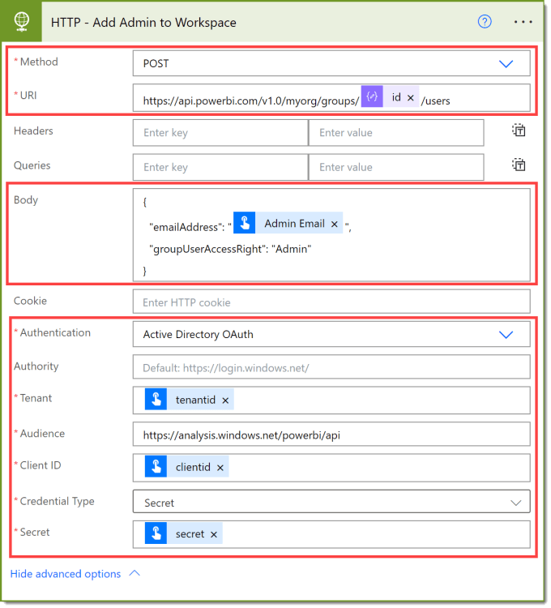Click Headers Enter key field

(220, 133)
